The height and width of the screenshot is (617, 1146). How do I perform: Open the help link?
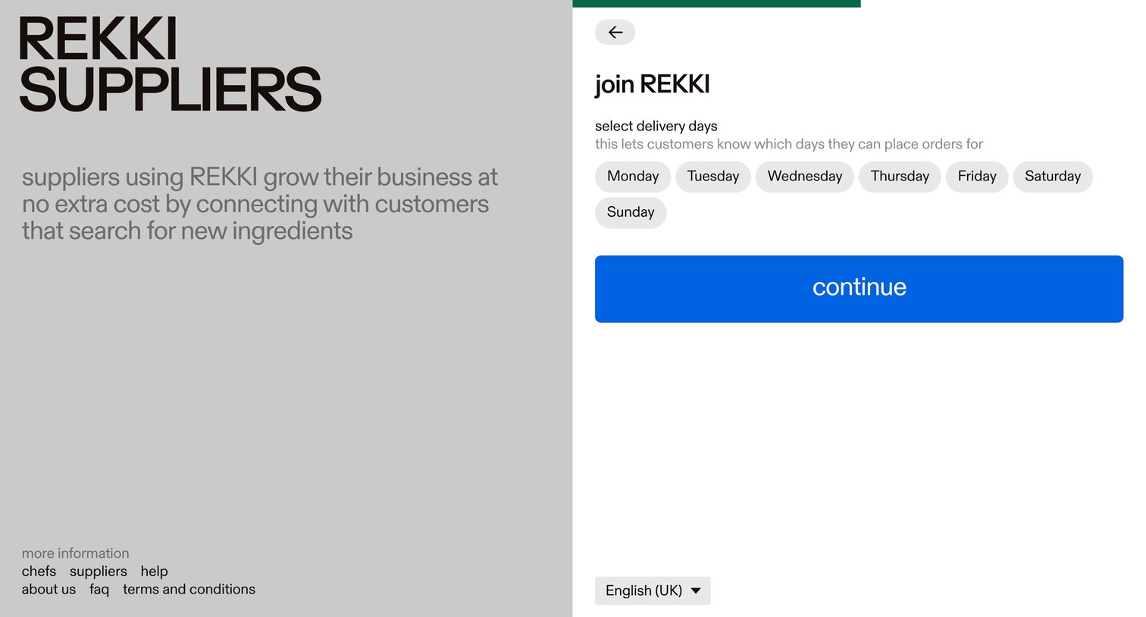coord(154,572)
